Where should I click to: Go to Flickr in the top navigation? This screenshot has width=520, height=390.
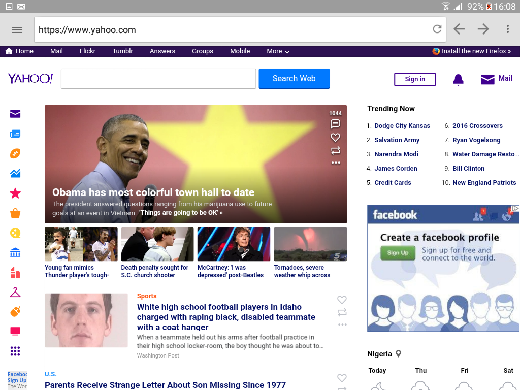87,51
